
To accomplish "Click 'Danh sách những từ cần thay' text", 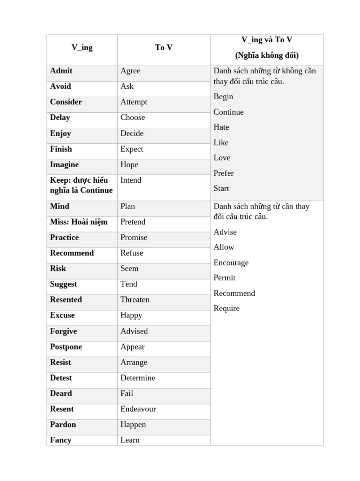I will click(262, 207).
